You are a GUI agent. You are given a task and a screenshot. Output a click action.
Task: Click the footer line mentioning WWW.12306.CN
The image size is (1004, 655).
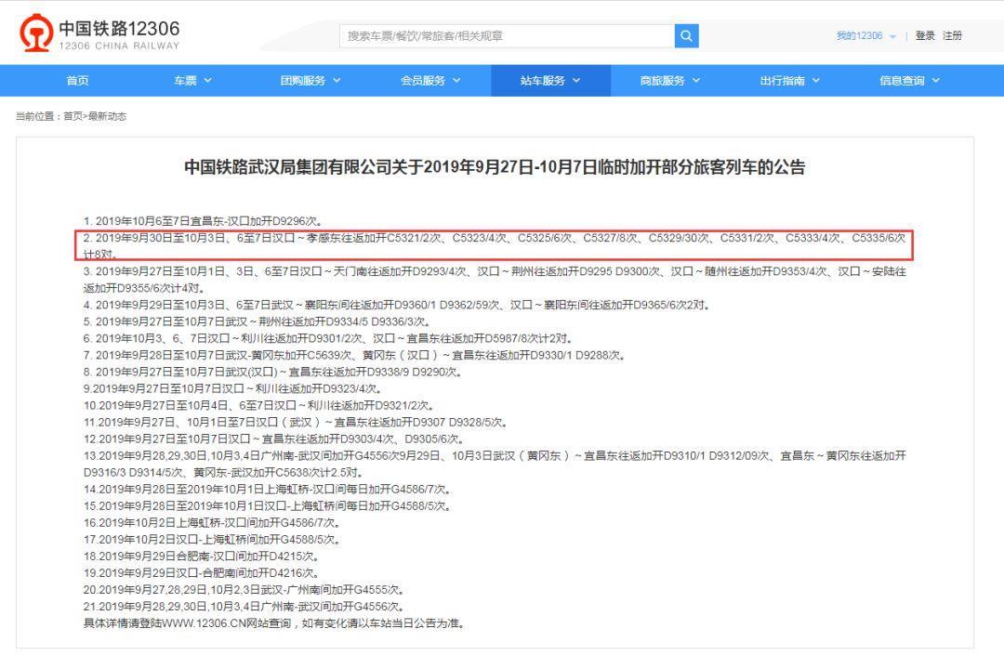(x=274, y=622)
